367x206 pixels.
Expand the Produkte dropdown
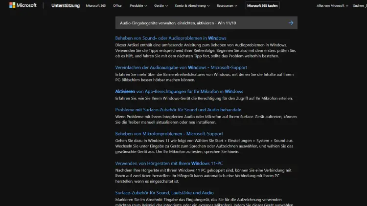point(138,5)
